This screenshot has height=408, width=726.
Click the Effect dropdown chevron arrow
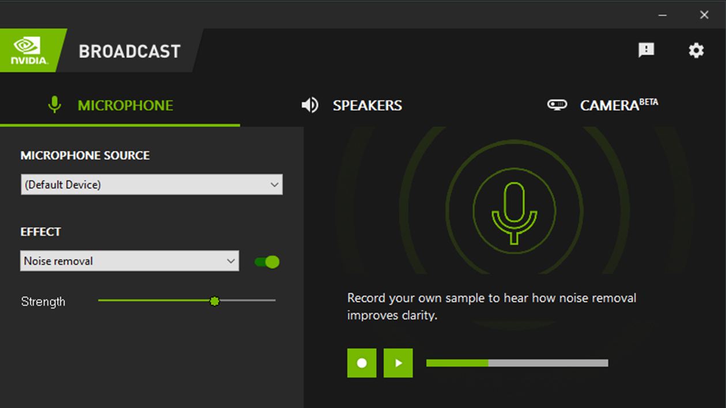click(x=230, y=261)
